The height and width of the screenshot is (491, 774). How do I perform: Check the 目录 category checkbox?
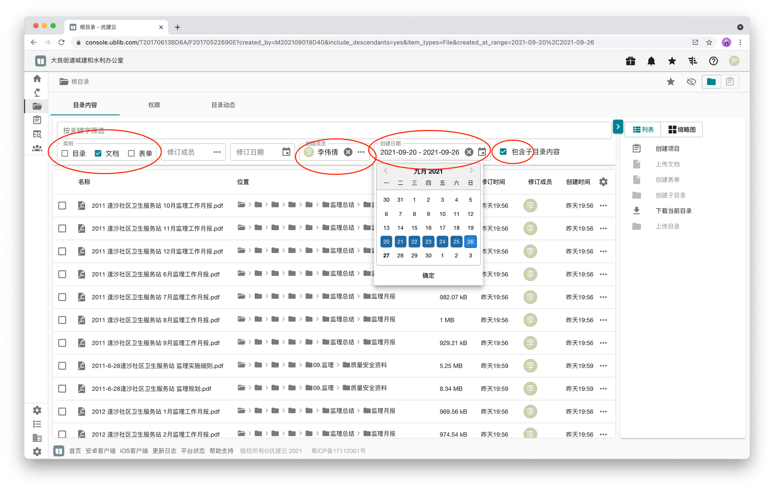click(x=65, y=154)
